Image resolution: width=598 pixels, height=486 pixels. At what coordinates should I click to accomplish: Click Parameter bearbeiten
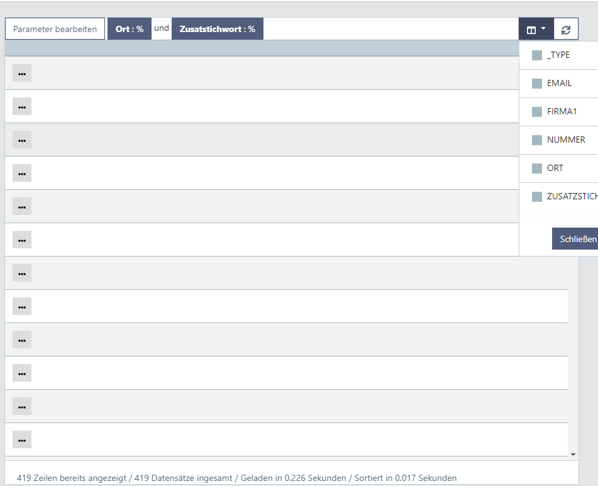(54, 28)
